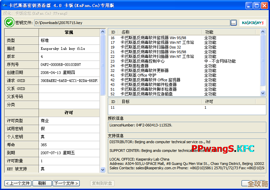270x190 pixels.
Task: Click the request GUID value 390BAEE2-6A5D-4CC1
Action: click(69, 81)
